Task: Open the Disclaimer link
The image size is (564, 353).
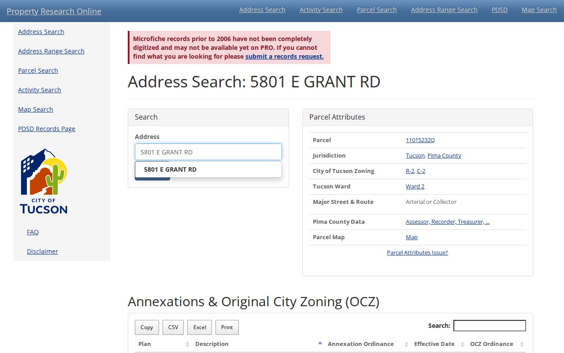Action: click(42, 252)
